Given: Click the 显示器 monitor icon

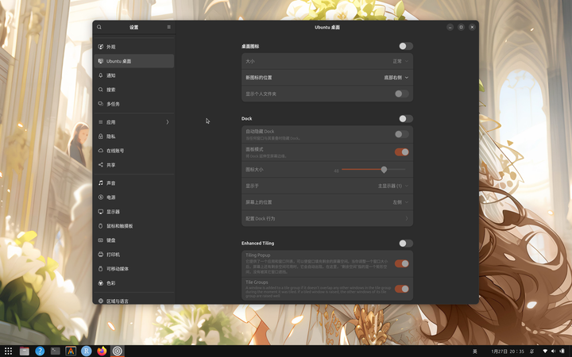Looking at the screenshot, I should click(x=101, y=211).
